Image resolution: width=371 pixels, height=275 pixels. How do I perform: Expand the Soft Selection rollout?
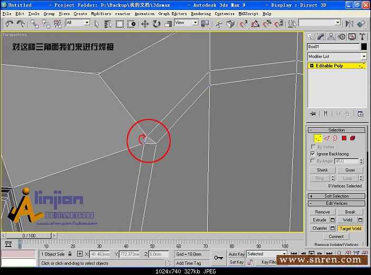[337, 196]
